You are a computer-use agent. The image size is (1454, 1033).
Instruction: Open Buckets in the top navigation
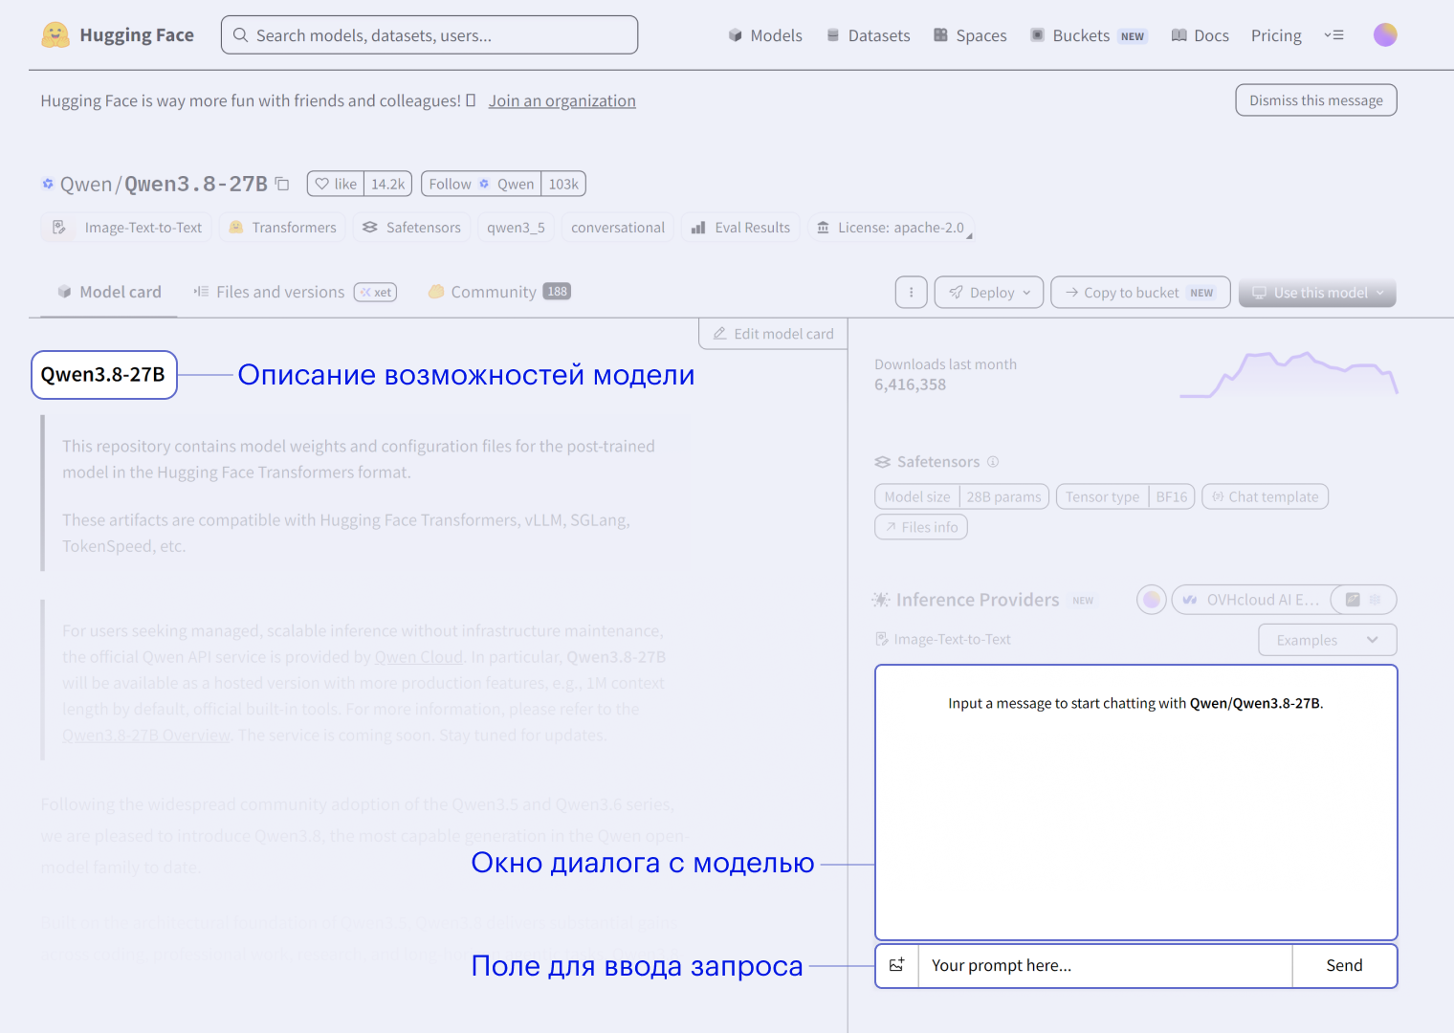coord(1088,35)
